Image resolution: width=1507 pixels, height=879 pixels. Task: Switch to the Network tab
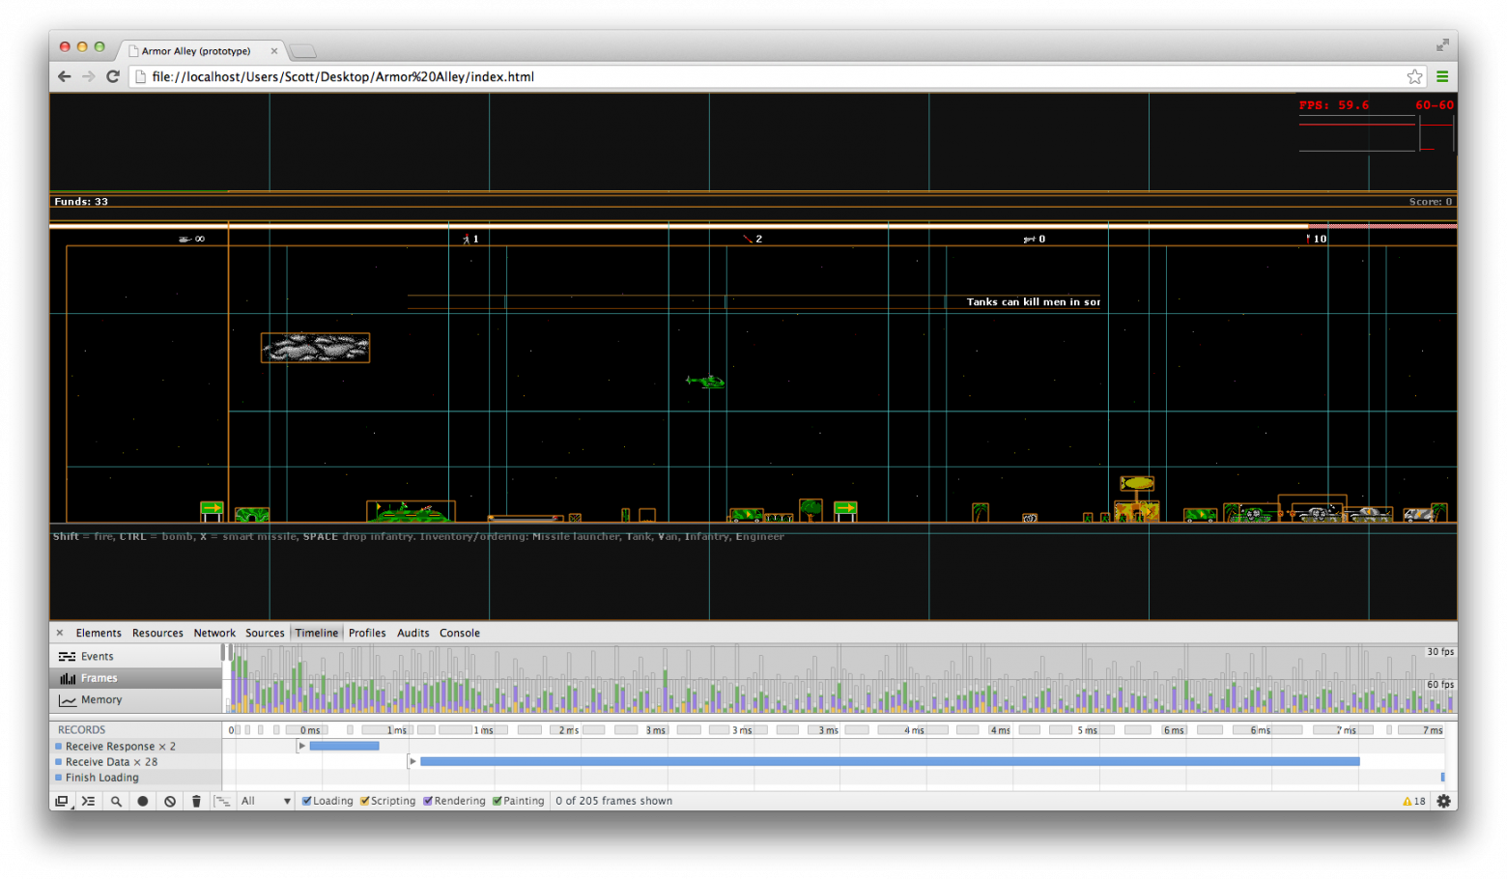point(214,633)
